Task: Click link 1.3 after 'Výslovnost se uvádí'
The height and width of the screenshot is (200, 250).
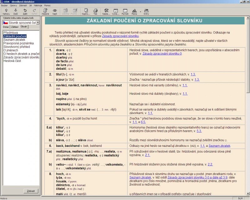Action: coord(193,74)
